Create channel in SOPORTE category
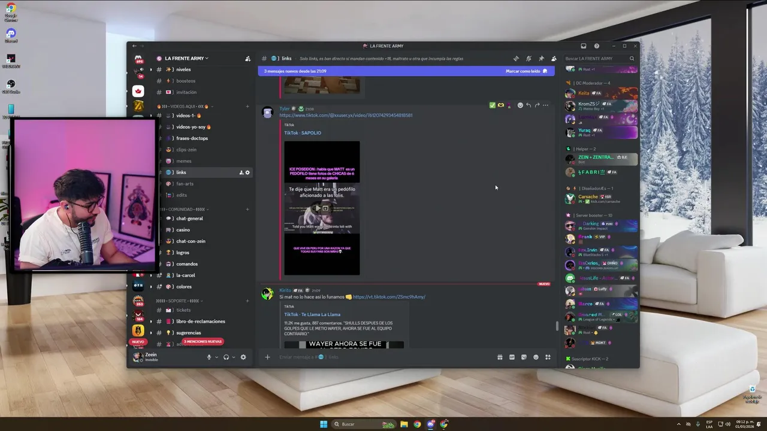The width and height of the screenshot is (767, 431). coord(247,301)
